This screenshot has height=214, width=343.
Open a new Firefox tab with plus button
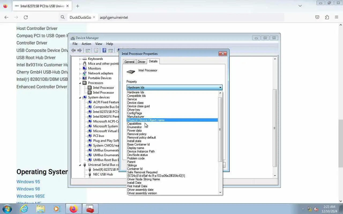77,6
